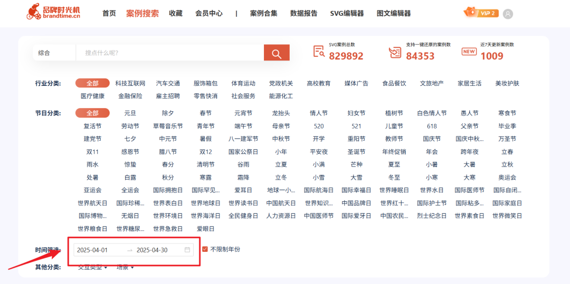Choose the 清明节 holiday tag

tap(205, 164)
